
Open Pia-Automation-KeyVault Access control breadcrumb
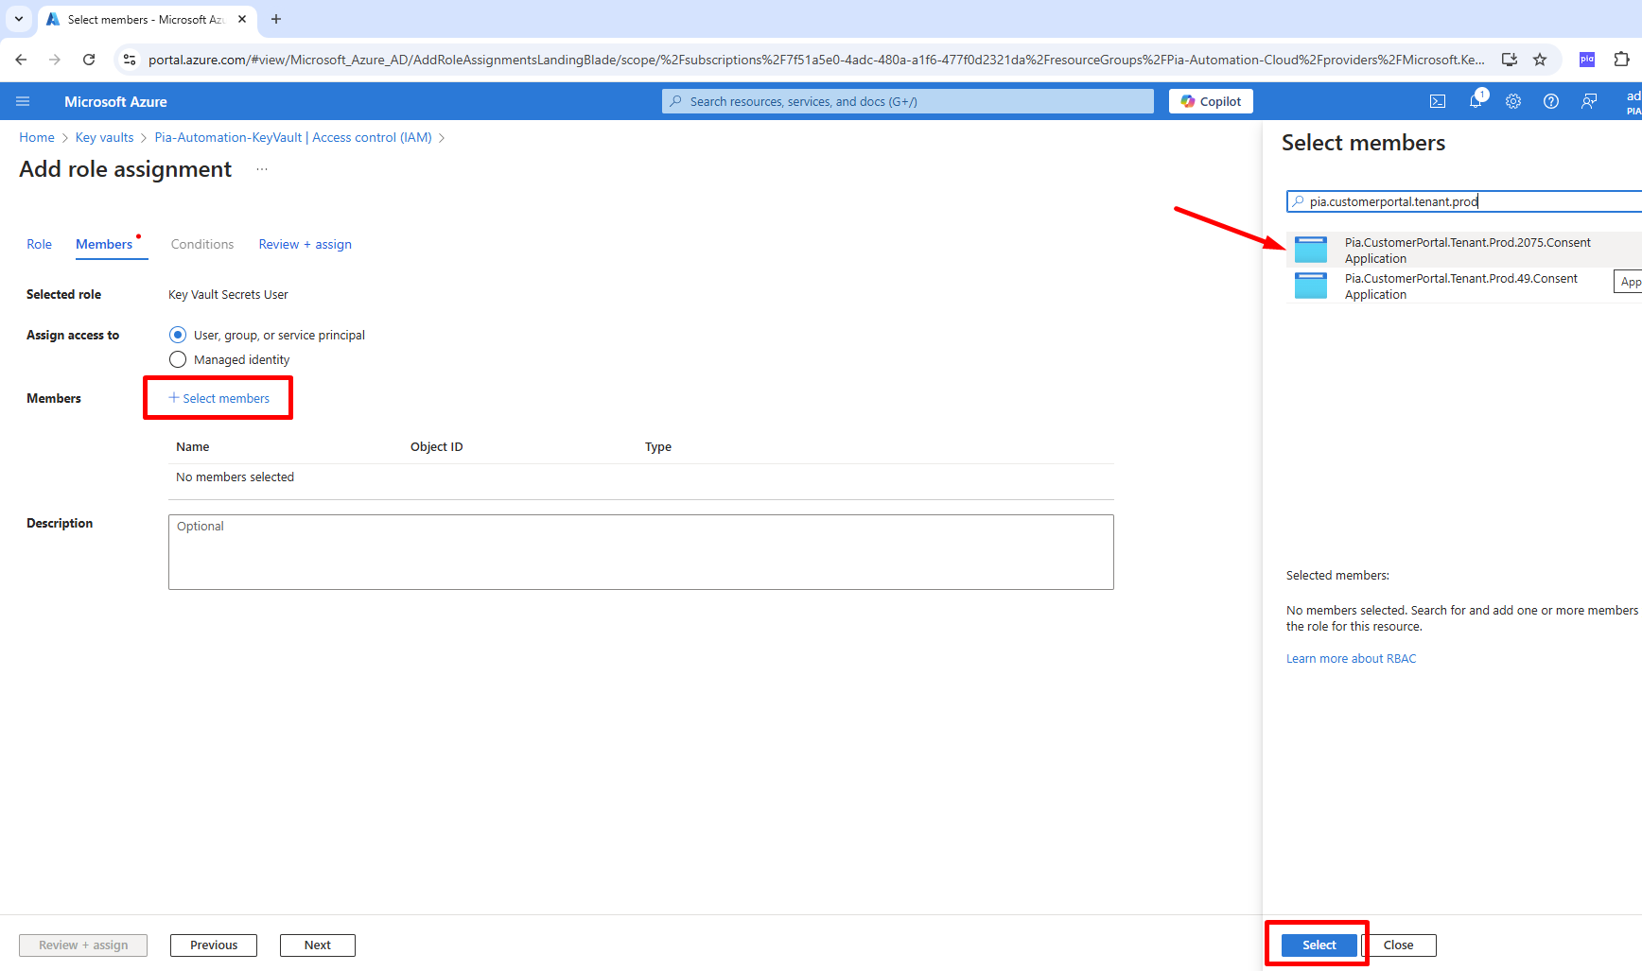pos(293,137)
